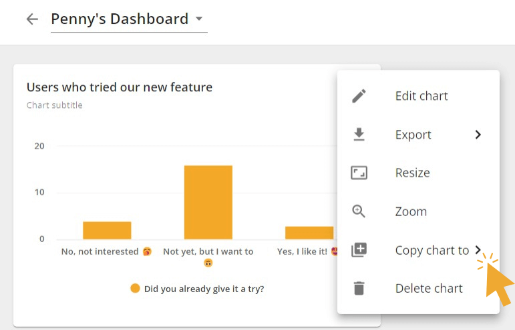Expand the Export submenu chevron
This screenshot has height=330, width=515.
coord(478,135)
